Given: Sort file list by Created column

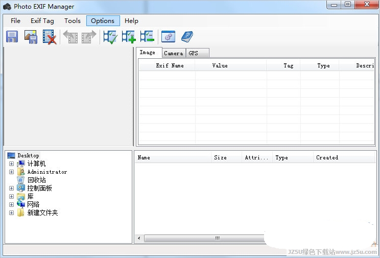Looking at the screenshot, I should coord(344,158).
